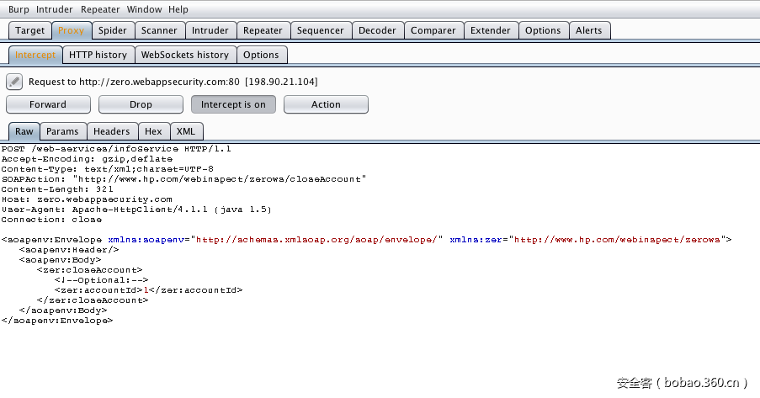Switch to the Target tab

point(30,30)
